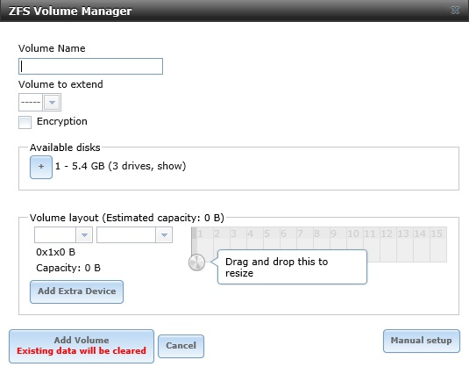Add available disks with plus button
The image size is (469, 374).
click(41, 167)
